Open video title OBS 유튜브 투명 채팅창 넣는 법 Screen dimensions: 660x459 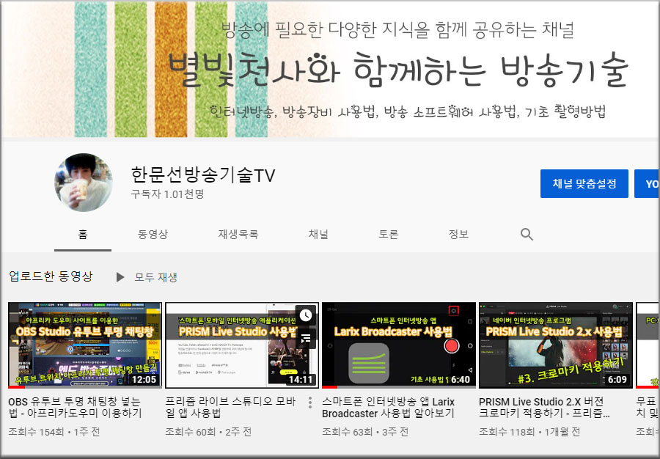point(75,407)
